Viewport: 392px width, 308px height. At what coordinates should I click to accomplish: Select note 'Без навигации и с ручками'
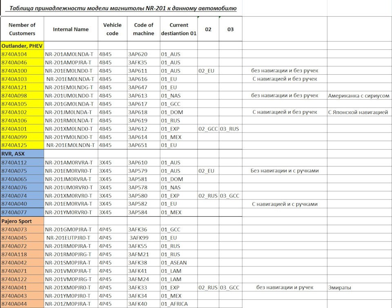point(285,171)
